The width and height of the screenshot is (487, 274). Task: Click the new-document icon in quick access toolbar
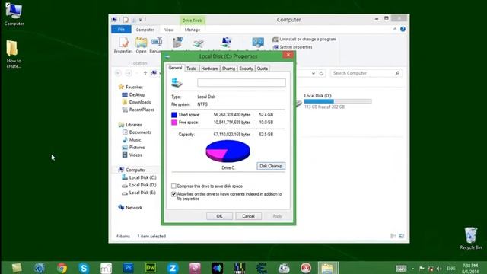point(126,20)
